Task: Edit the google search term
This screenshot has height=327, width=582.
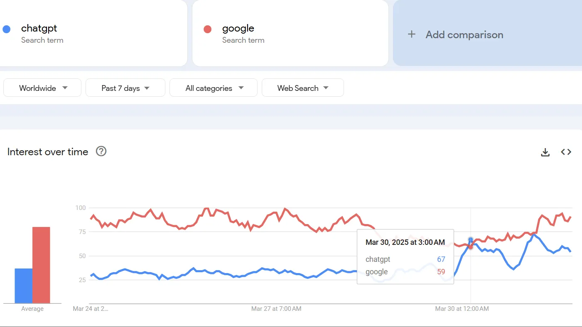Action: [x=238, y=29]
